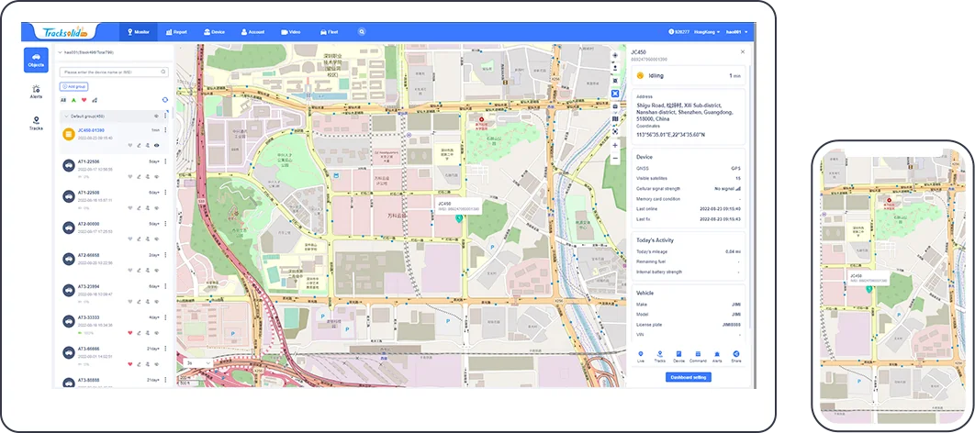Favorite JC450-01390 with its heart icon

click(x=130, y=145)
